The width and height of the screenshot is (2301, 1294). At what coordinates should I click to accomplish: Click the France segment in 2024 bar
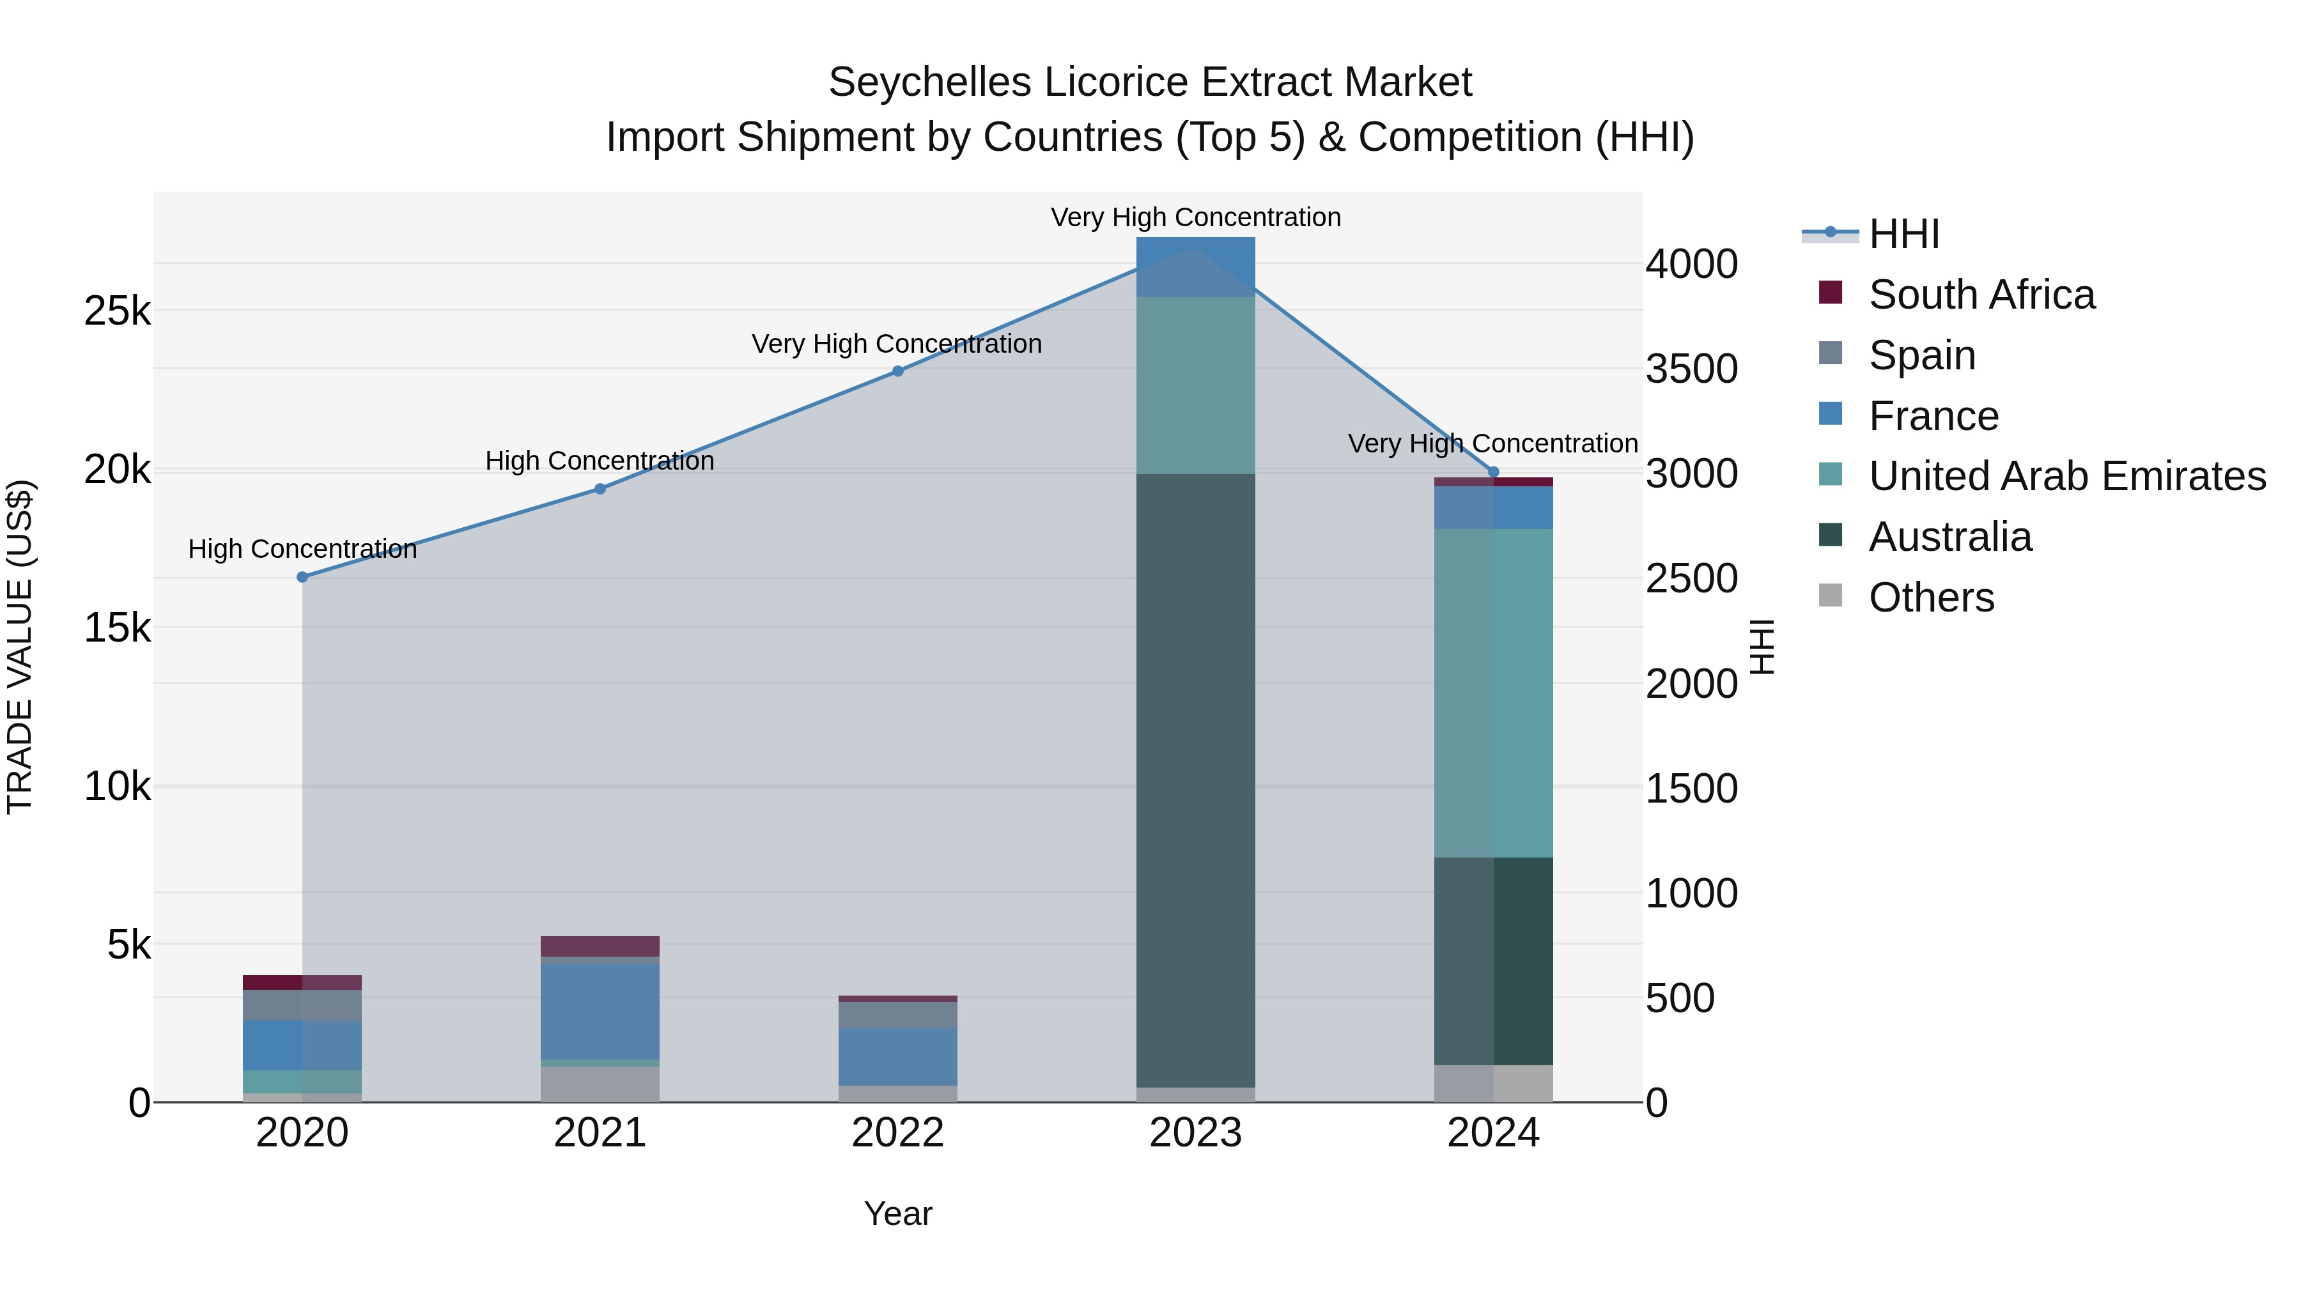pos(1494,508)
